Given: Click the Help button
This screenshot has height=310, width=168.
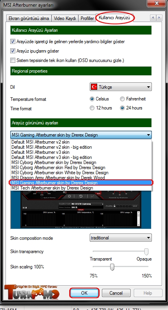Looking at the screenshot, I should click(x=148, y=293).
